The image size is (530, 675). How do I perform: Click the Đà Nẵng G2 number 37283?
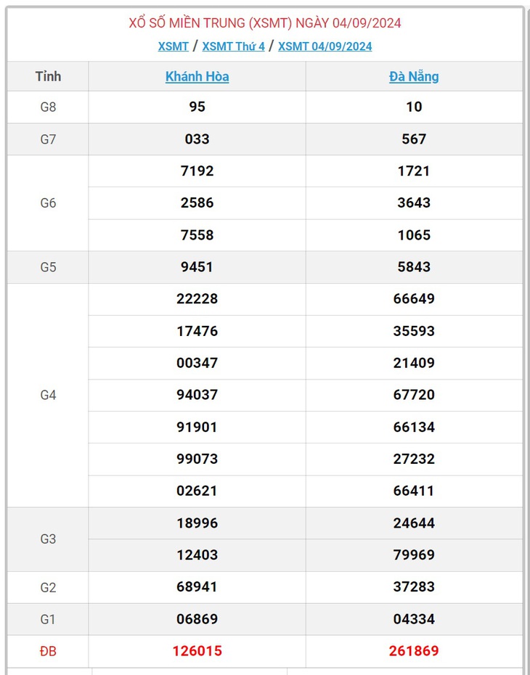tap(414, 586)
